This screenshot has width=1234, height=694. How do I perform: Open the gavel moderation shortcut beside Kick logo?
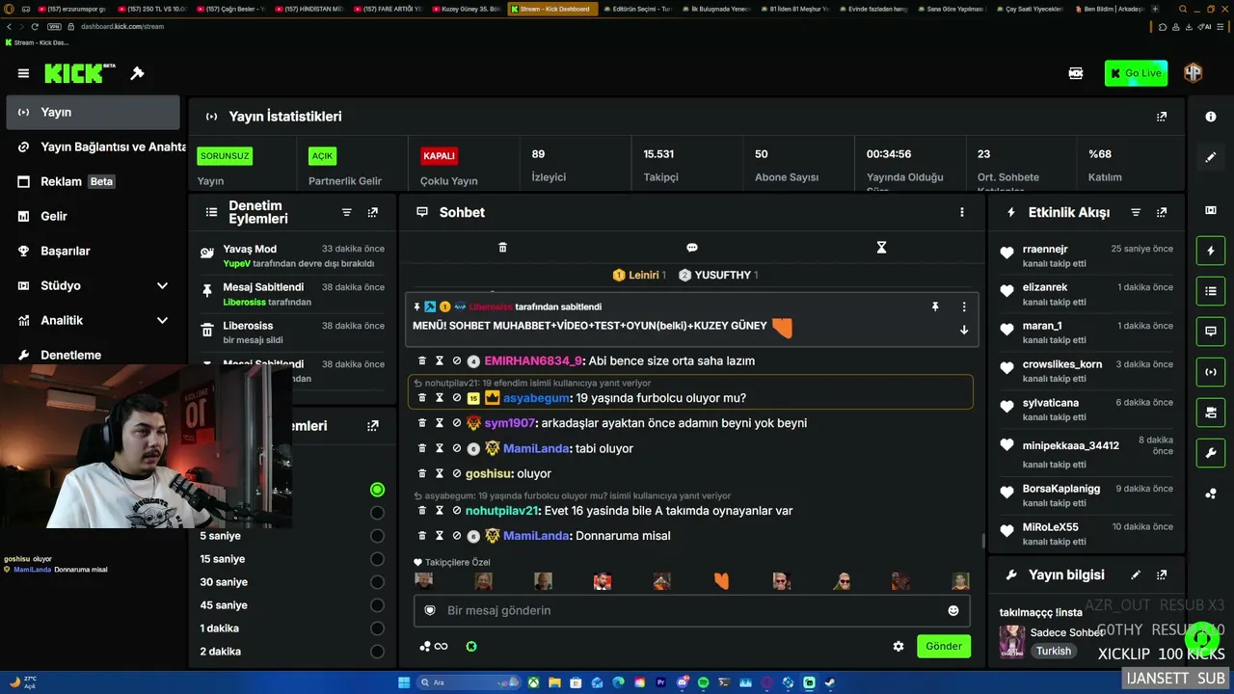point(137,73)
